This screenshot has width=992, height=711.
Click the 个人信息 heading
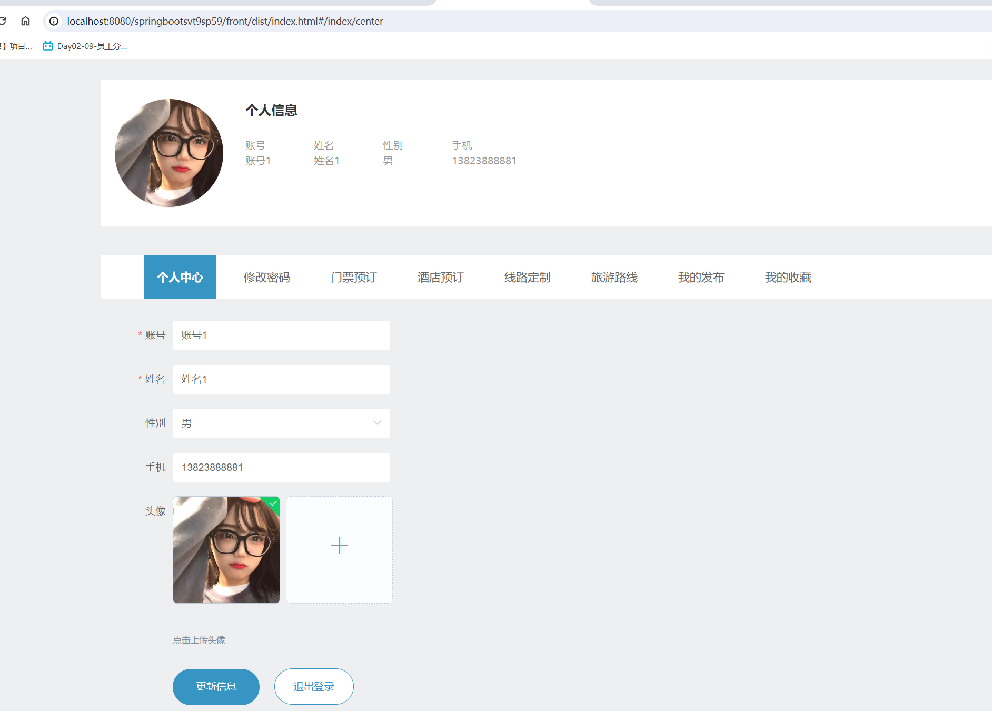click(x=271, y=110)
